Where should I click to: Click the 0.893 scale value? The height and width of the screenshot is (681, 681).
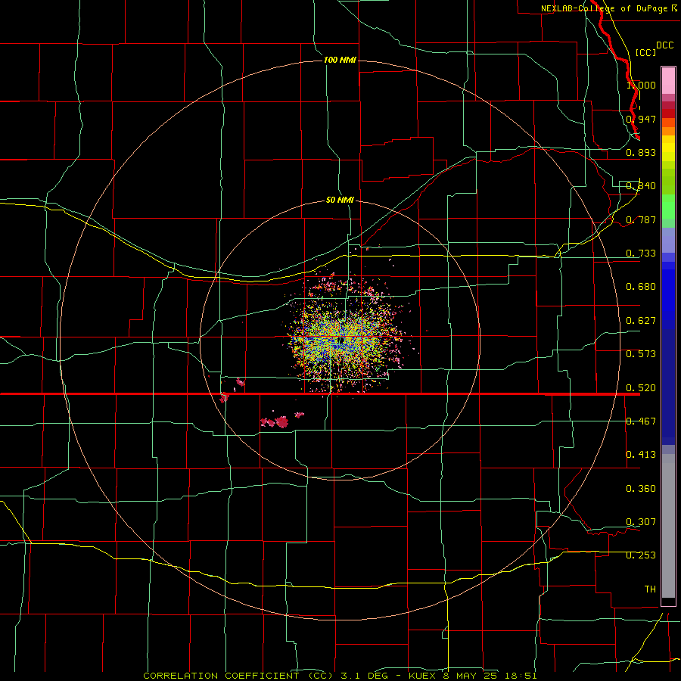641,152
